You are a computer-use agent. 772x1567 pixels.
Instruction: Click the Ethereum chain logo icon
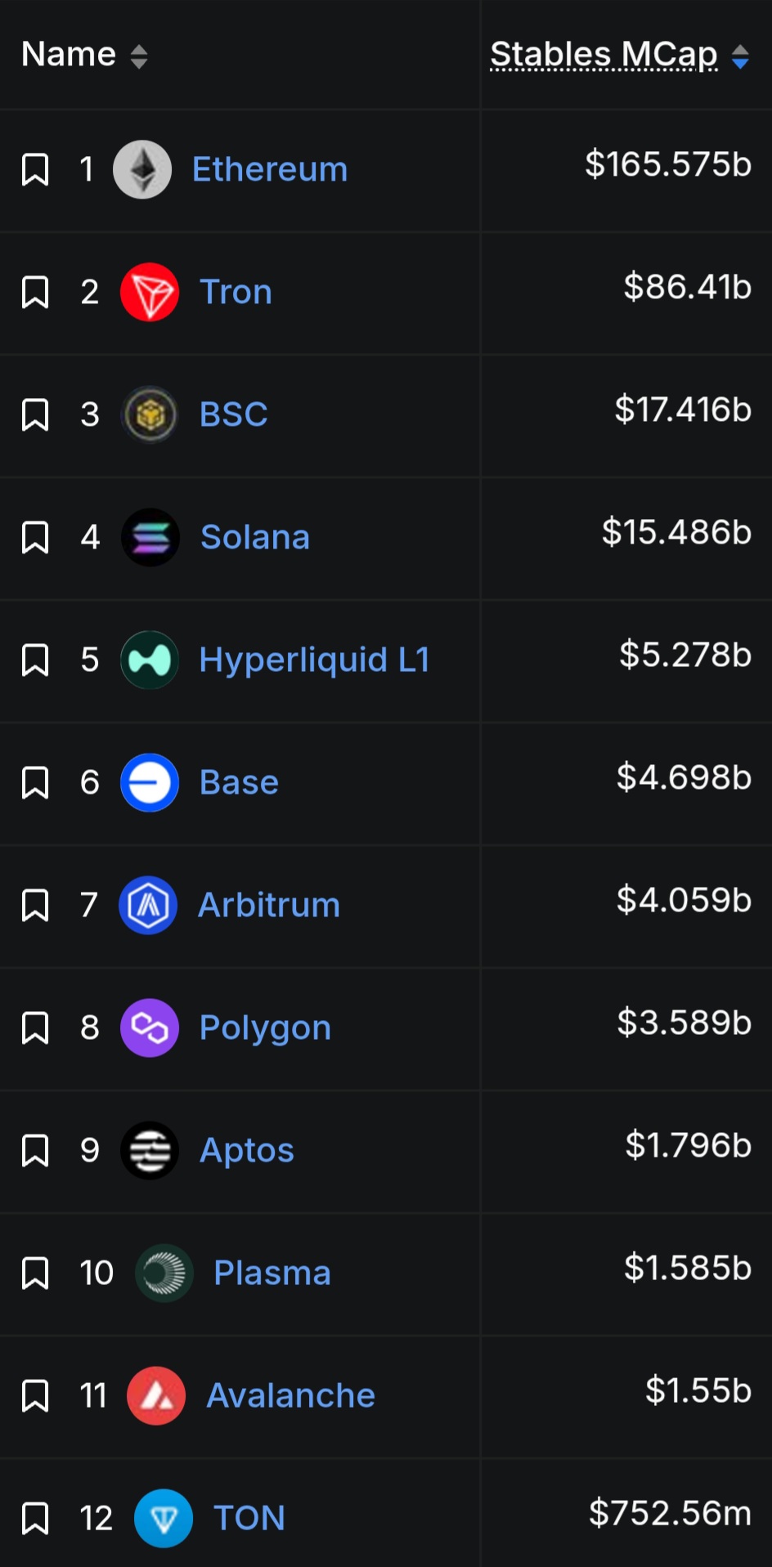pyautogui.click(x=142, y=170)
